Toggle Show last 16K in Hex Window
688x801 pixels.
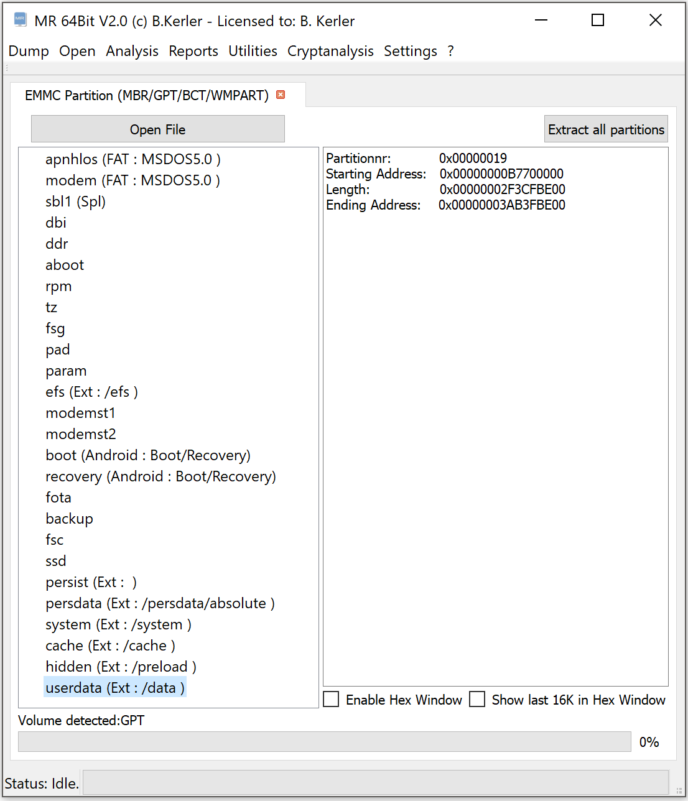pyautogui.click(x=477, y=700)
